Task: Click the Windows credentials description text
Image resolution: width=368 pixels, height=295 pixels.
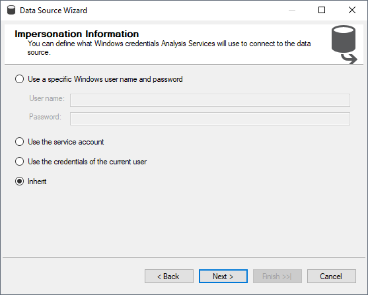Action: point(169,48)
